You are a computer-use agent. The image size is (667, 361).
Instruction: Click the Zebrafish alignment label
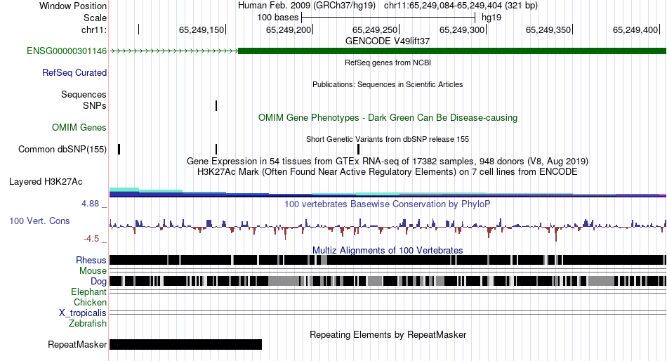click(x=88, y=324)
